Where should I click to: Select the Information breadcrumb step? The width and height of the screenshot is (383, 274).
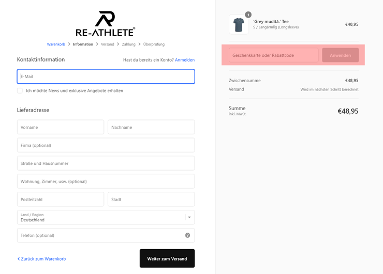[x=83, y=44]
